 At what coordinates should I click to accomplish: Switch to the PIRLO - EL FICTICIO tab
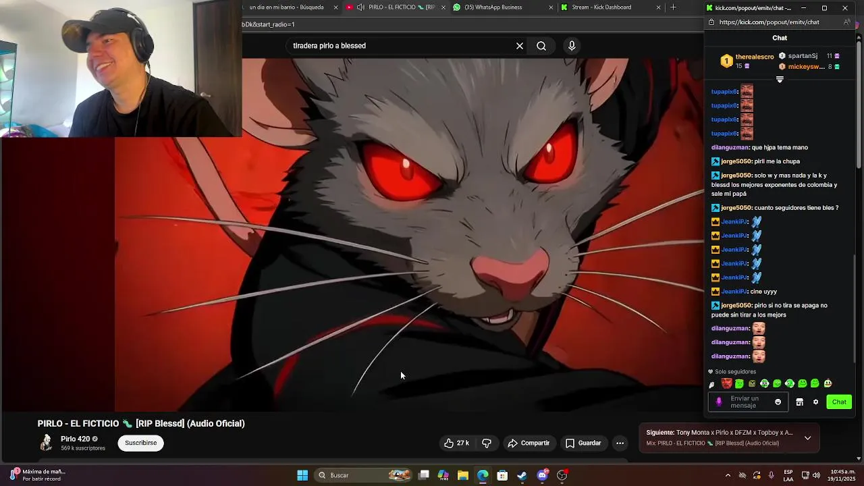tap(395, 7)
